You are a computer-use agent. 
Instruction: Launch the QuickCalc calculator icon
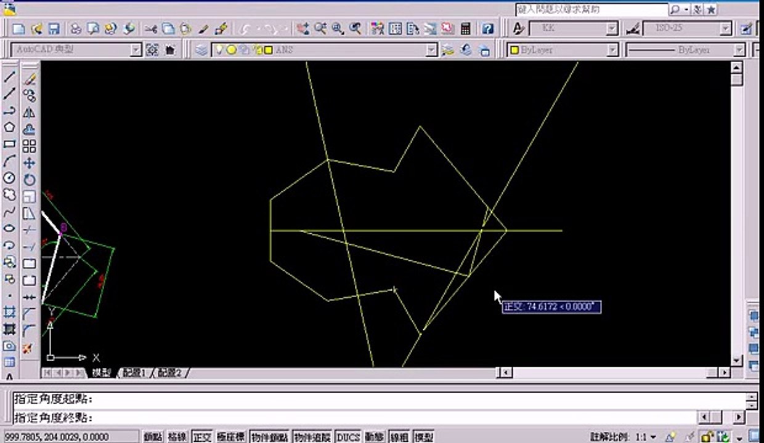tap(465, 29)
